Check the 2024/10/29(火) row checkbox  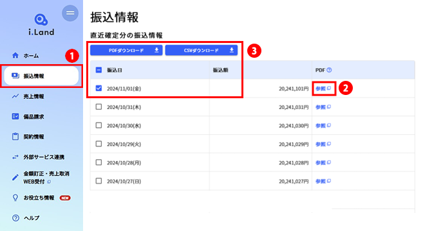click(x=99, y=144)
